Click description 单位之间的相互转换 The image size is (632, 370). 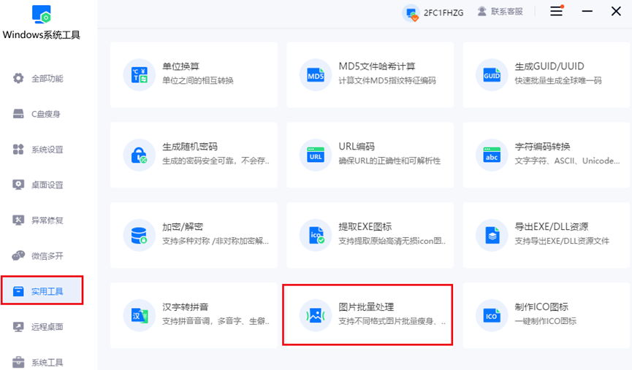(198, 80)
